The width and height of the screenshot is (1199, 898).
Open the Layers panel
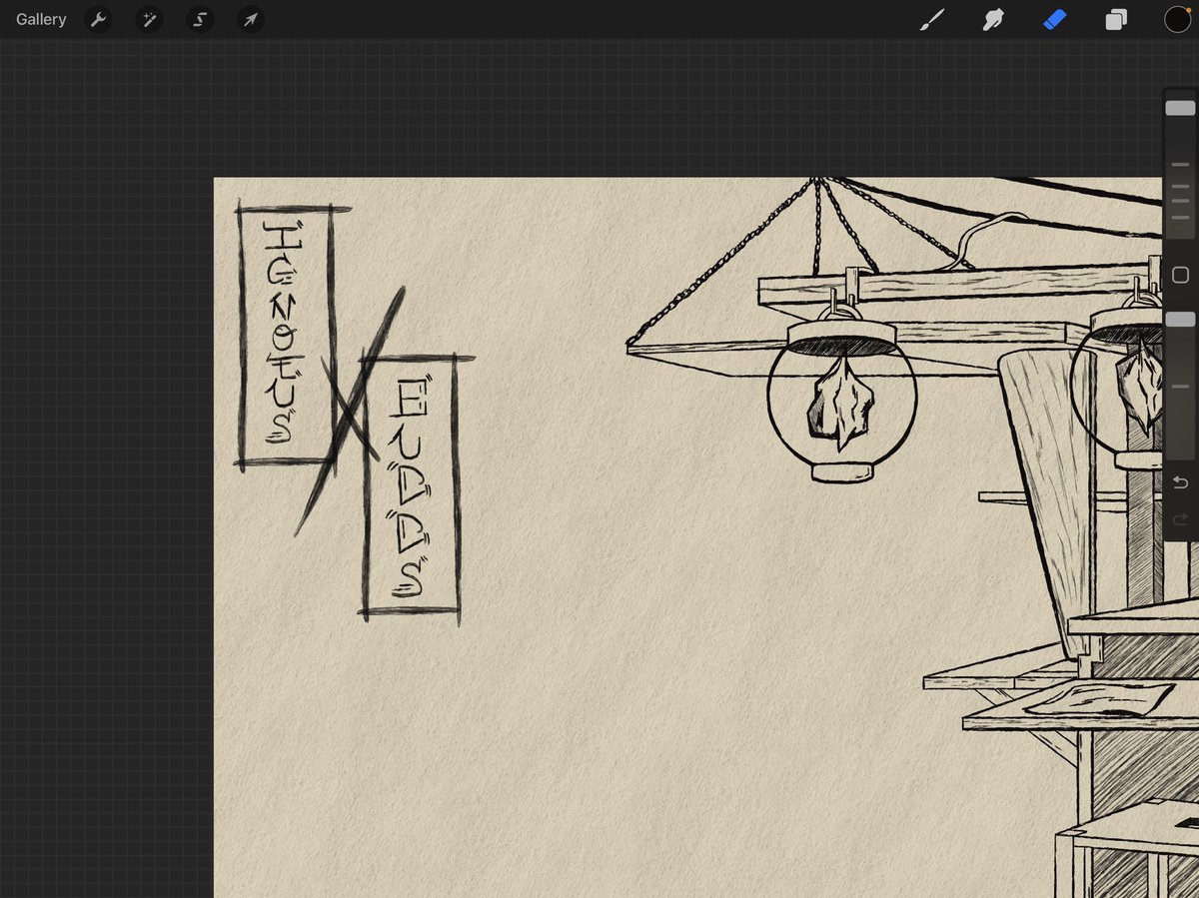tap(1116, 19)
